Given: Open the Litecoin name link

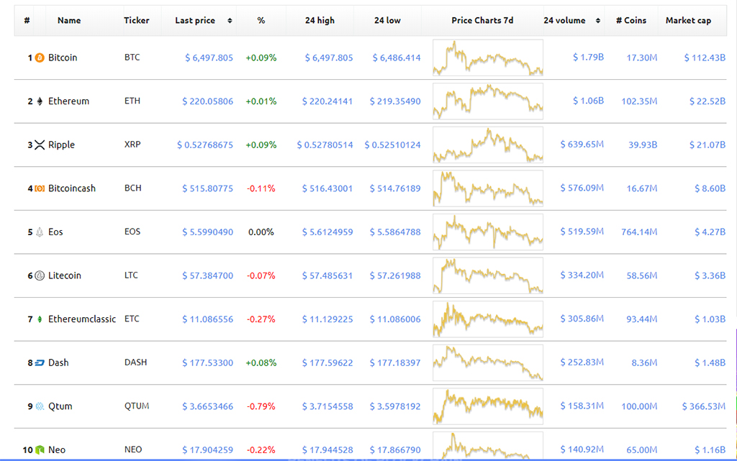Looking at the screenshot, I should [x=64, y=275].
